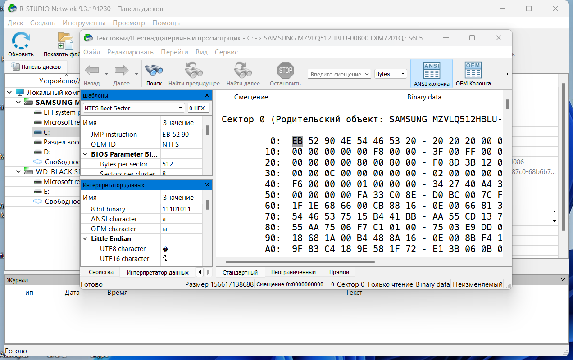This screenshot has height=360, width=573.
Task: Open the Перейти menu
Action: coord(174,52)
